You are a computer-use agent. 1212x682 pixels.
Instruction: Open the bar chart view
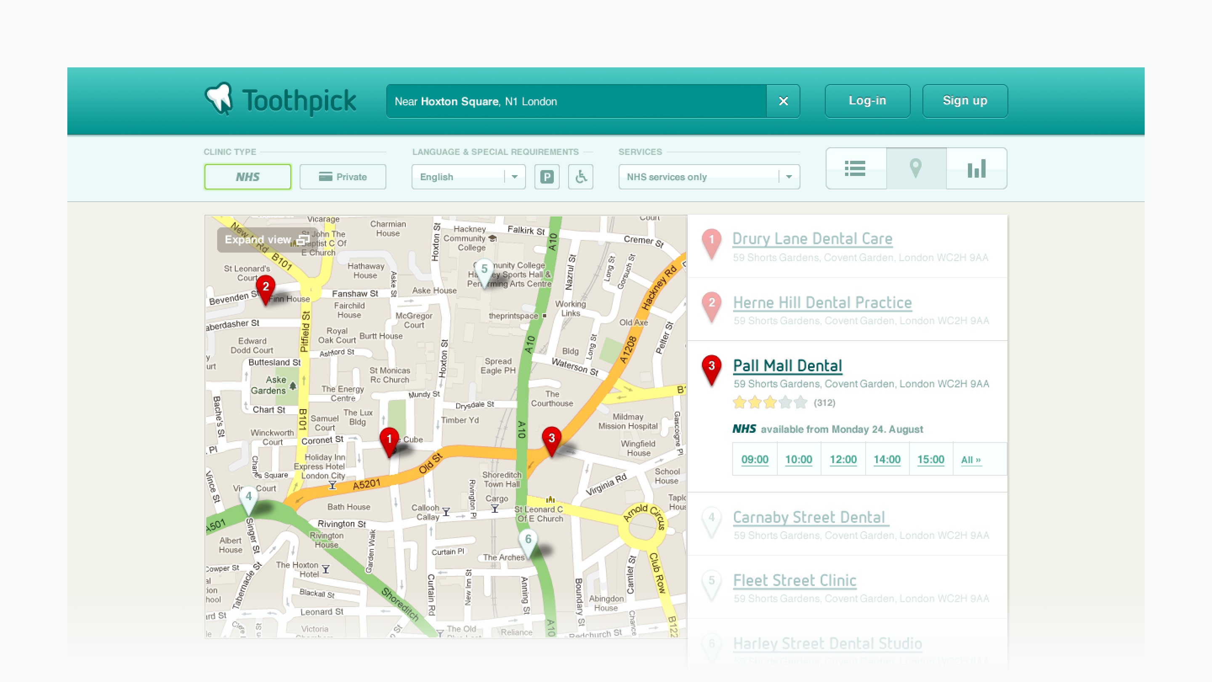tap(976, 168)
